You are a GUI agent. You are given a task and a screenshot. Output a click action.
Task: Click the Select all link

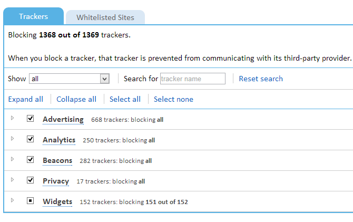(x=125, y=99)
